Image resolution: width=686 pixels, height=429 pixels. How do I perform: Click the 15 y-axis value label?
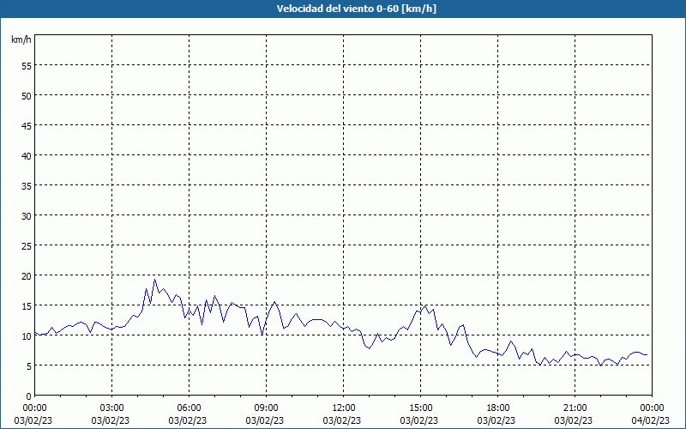click(x=27, y=306)
